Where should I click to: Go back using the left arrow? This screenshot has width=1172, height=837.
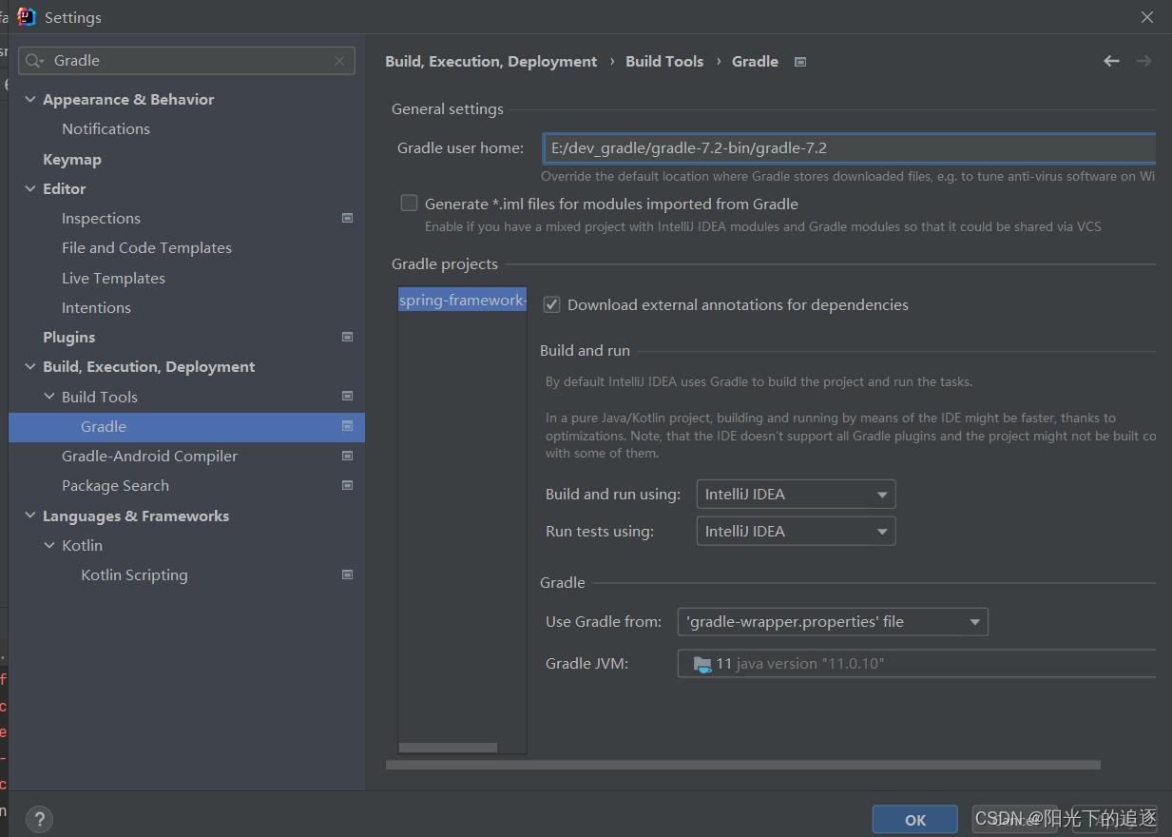click(1111, 61)
